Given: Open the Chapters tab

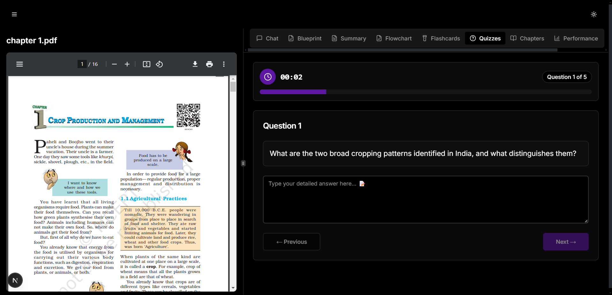Looking at the screenshot, I should [x=527, y=39].
